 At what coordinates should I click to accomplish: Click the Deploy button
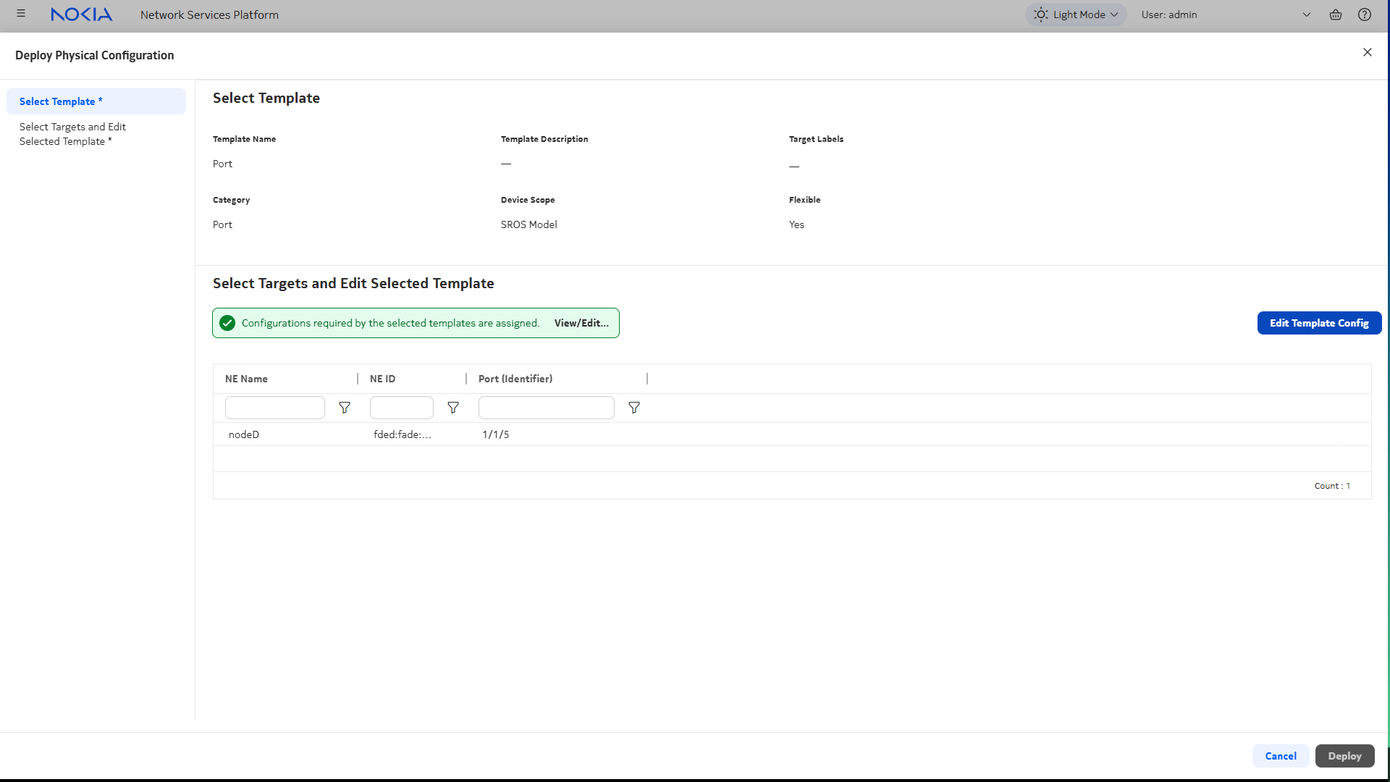(x=1344, y=756)
